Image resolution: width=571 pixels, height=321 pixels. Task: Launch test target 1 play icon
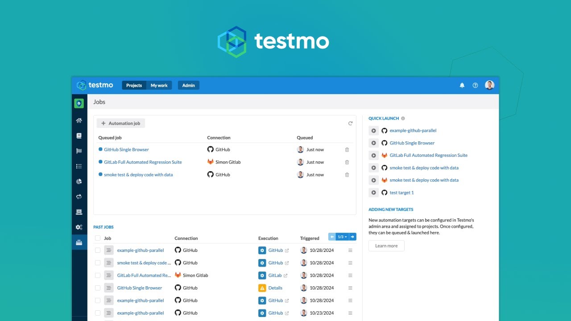coord(373,193)
